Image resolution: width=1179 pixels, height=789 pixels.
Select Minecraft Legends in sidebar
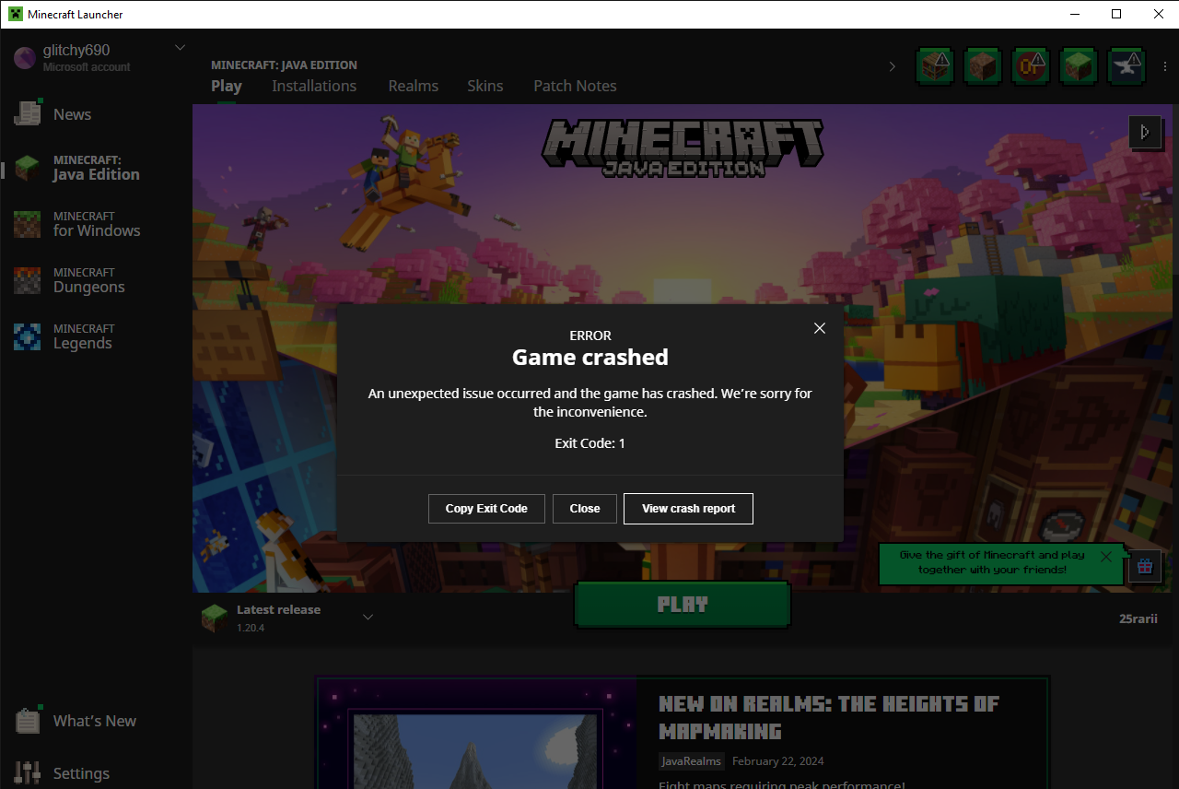pyautogui.click(x=64, y=336)
